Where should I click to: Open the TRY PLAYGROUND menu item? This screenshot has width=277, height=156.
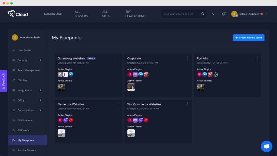[x=135, y=14]
